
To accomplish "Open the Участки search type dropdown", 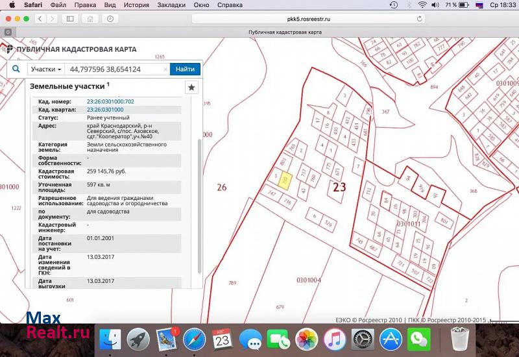I will (x=46, y=69).
